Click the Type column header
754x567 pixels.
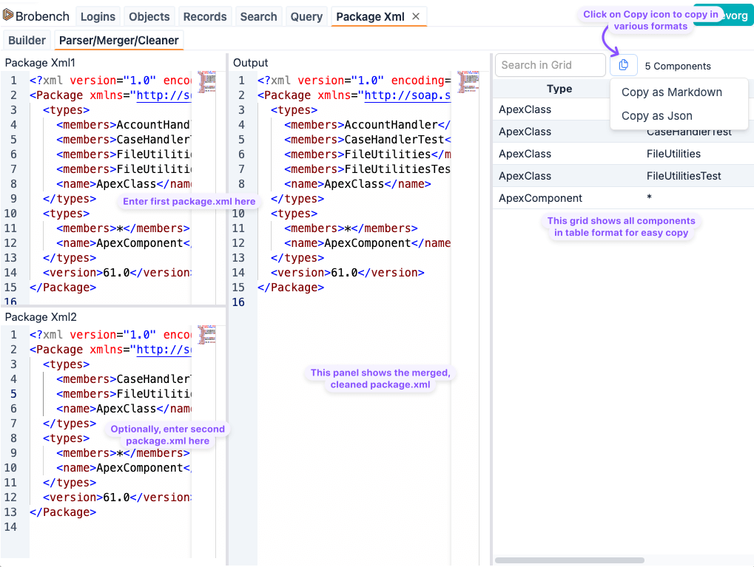pos(559,89)
